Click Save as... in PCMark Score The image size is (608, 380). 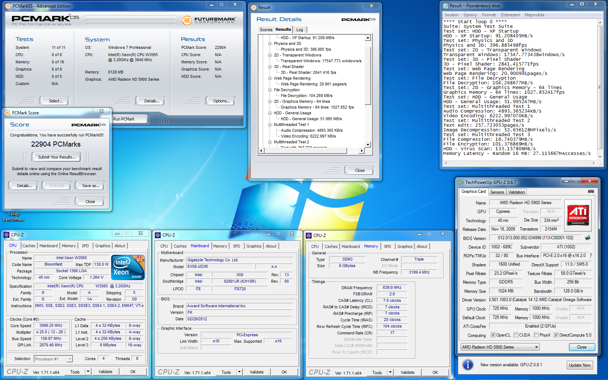click(x=90, y=186)
